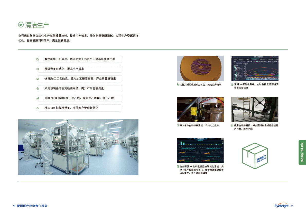
Task: Select the 环境保护 低碳运营 side tab
Action: [302, 152]
